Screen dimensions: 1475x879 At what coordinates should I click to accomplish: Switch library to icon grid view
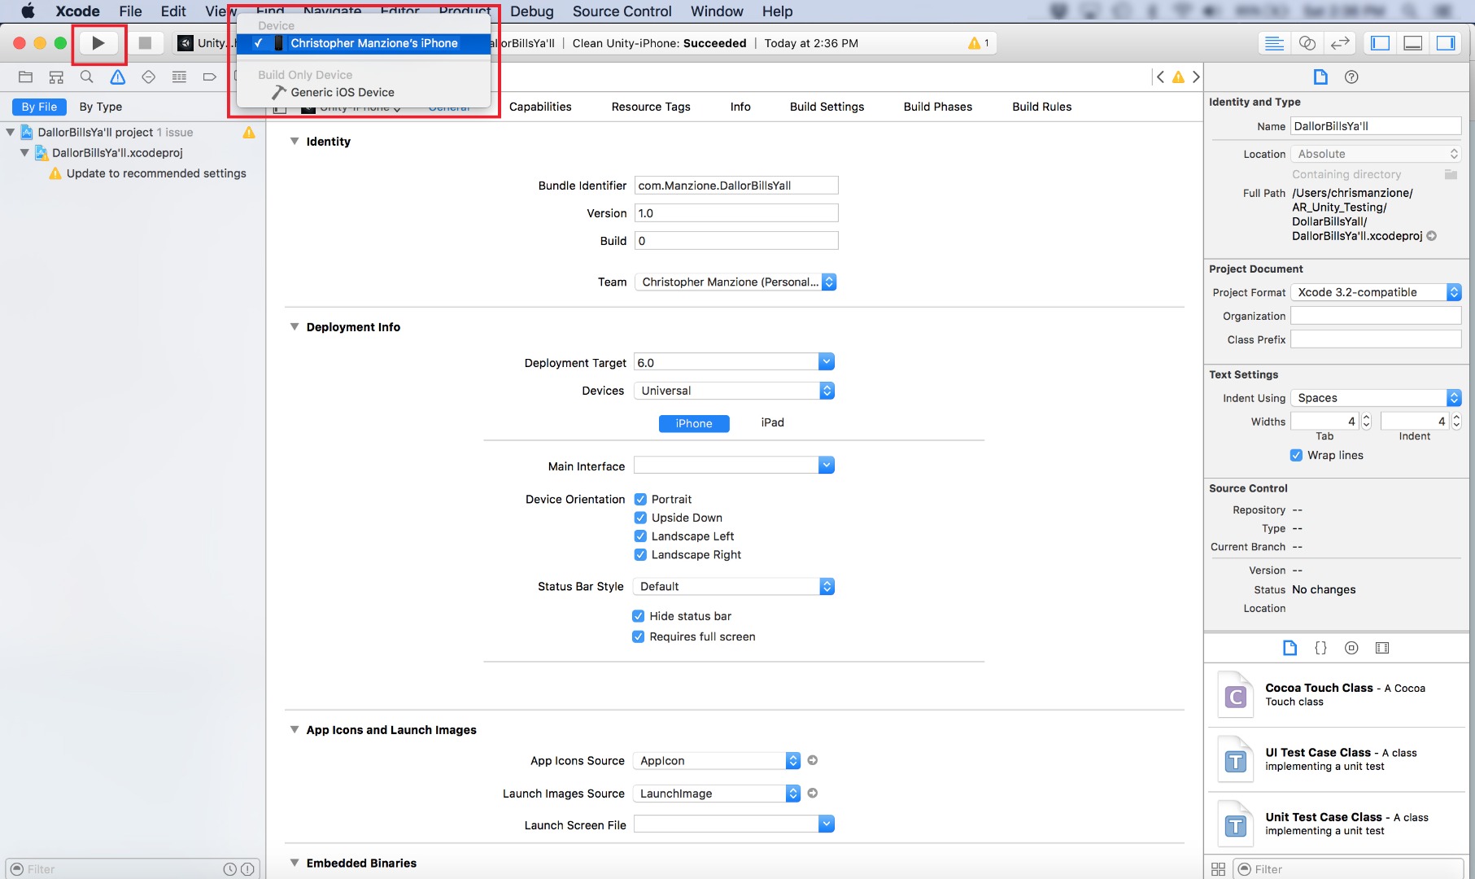[x=1218, y=869]
